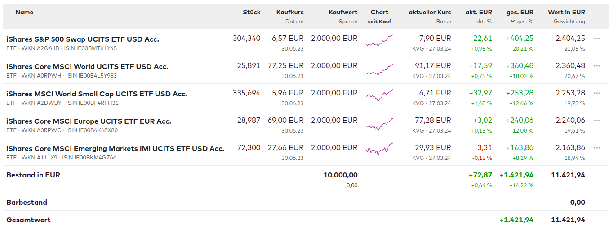609x237 pixels.
Task: Open iShares Core MSCI Europe ETF link
Action: pos(89,121)
